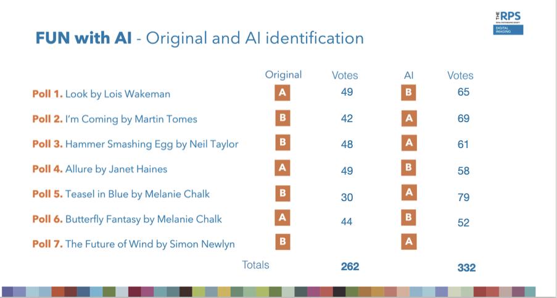
Task: Click Poll 1 Look by Lois Wakeman
Action: 101,94
